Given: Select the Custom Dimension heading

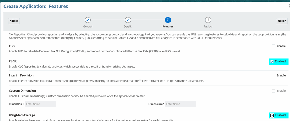Looking at the screenshot, I should [x=22, y=91].
